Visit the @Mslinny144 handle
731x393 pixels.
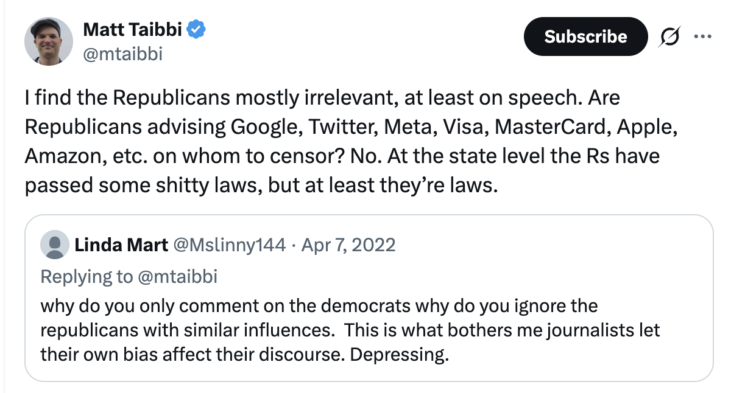pos(230,245)
